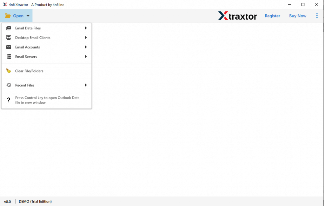325x206 pixels.
Task: Click the Clear File/Folders broom icon
Action: [9, 71]
